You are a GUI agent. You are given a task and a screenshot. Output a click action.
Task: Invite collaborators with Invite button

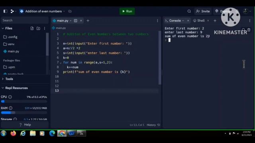(x=203, y=11)
